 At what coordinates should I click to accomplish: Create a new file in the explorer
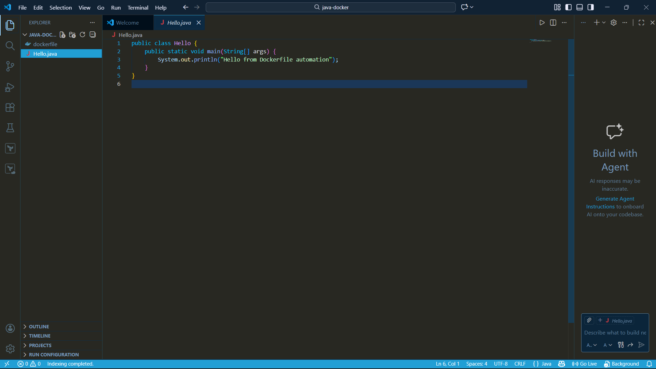pyautogui.click(x=62, y=35)
